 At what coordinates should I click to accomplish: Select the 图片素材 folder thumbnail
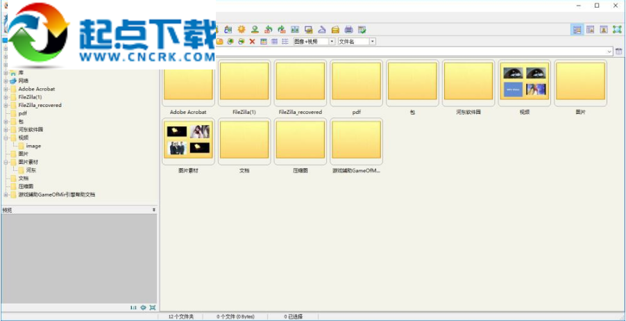[188, 142]
